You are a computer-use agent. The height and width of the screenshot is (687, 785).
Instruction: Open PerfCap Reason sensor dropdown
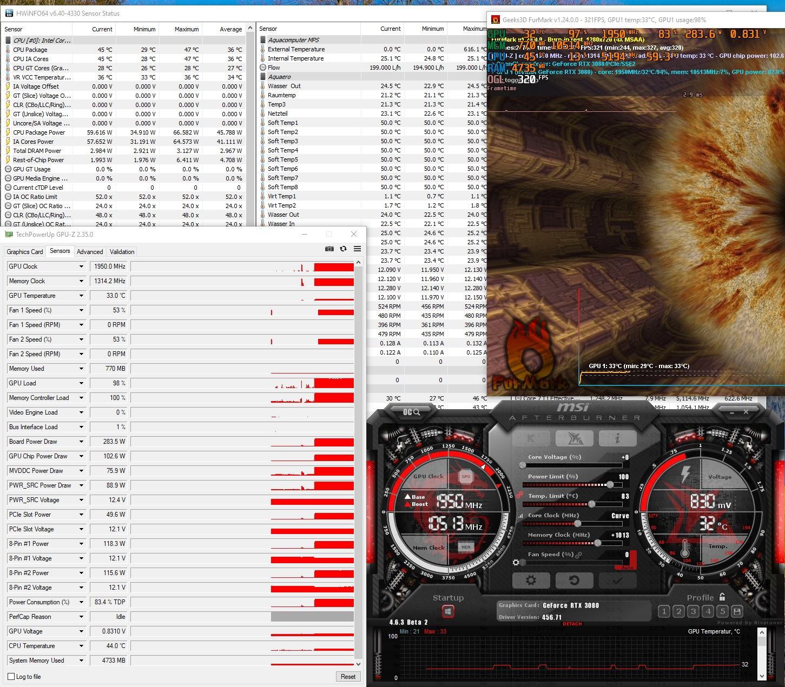(81, 617)
